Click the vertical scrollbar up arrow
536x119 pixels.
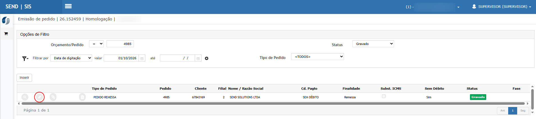pyautogui.click(x=532, y=87)
